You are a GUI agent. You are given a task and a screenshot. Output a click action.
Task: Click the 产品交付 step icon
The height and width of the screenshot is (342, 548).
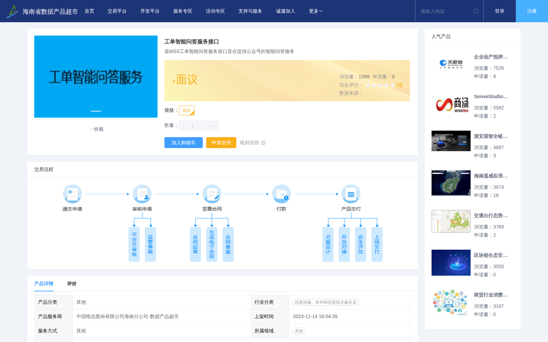click(351, 194)
